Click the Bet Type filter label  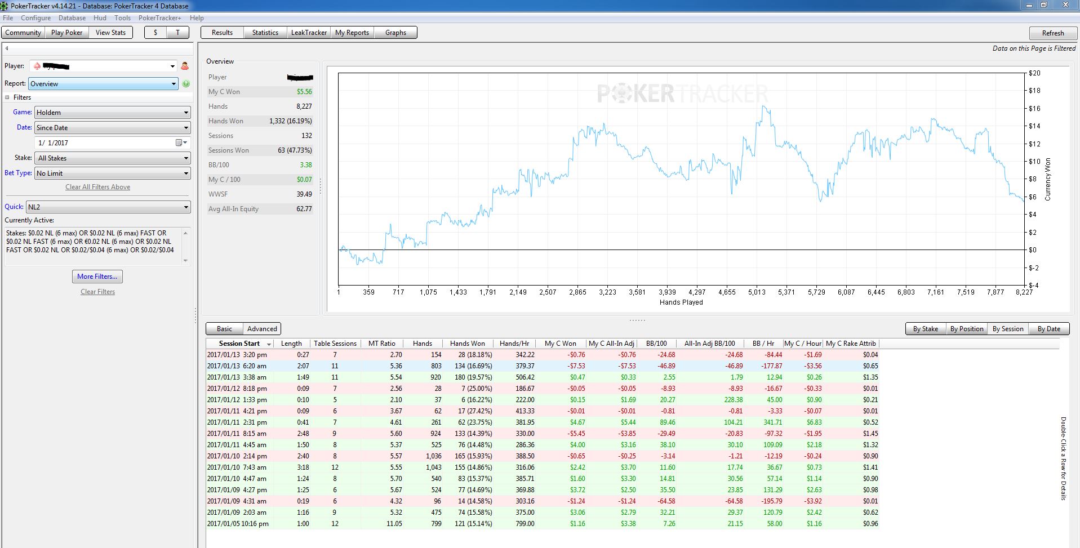(x=18, y=173)
